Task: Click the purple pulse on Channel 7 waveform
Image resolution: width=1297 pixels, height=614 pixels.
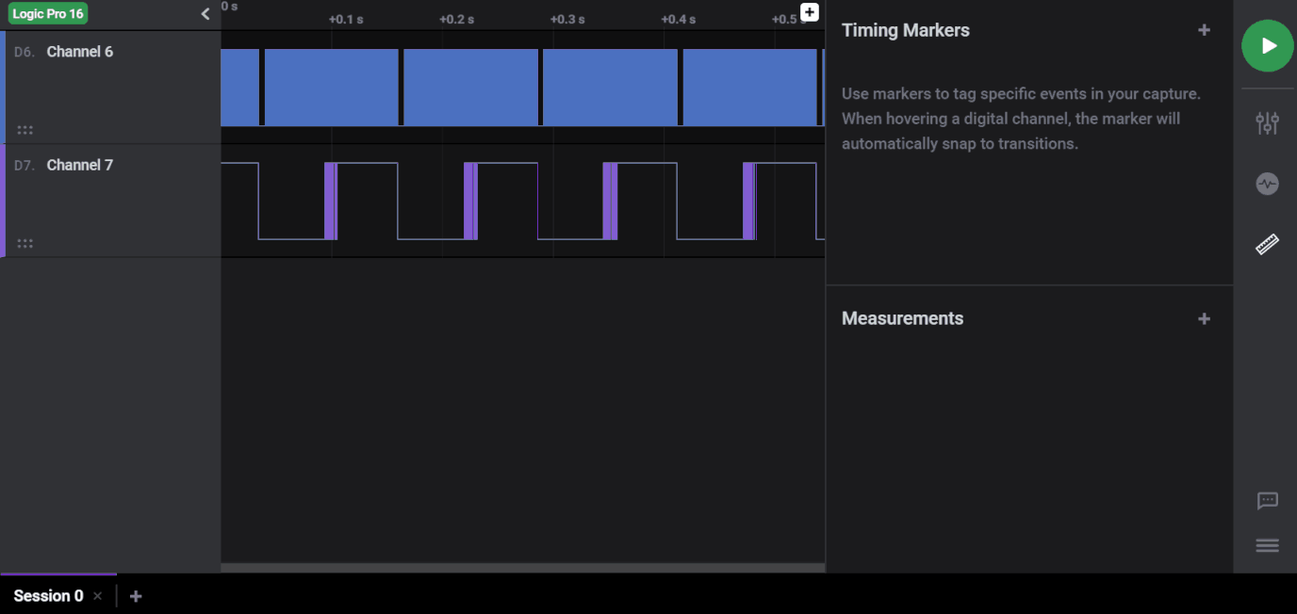Action: point(332,200)
